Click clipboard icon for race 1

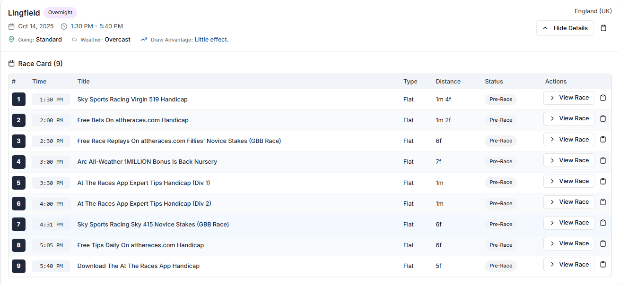tap(603, 98)
